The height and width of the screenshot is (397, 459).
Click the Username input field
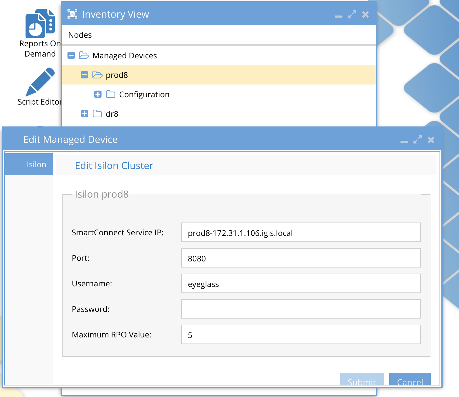click(x=301, y=283)
